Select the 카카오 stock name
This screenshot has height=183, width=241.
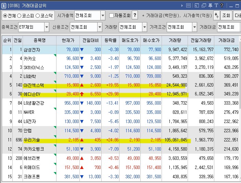(30, 59)
